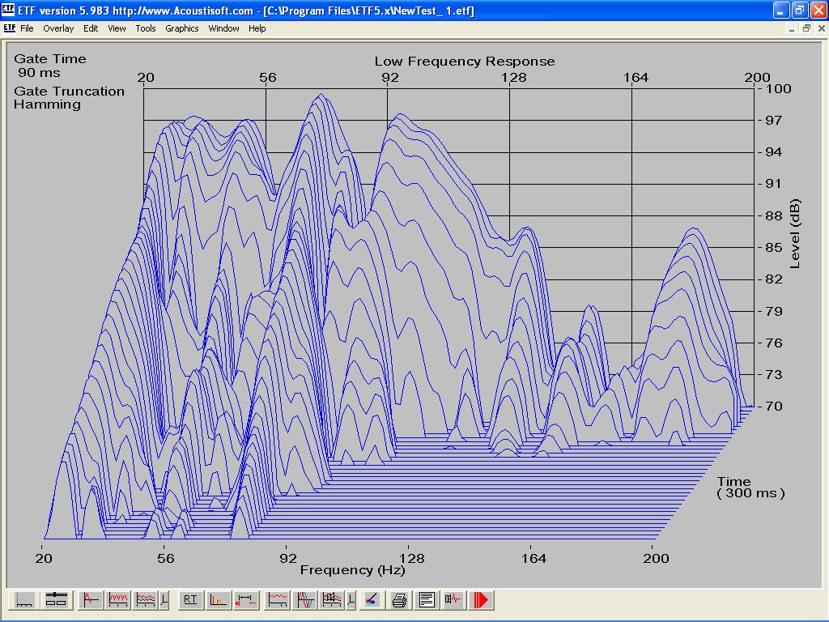The image size is (829, 622).
Task: Click the speaker with waveform icon
Action: (x=453, y=600)
